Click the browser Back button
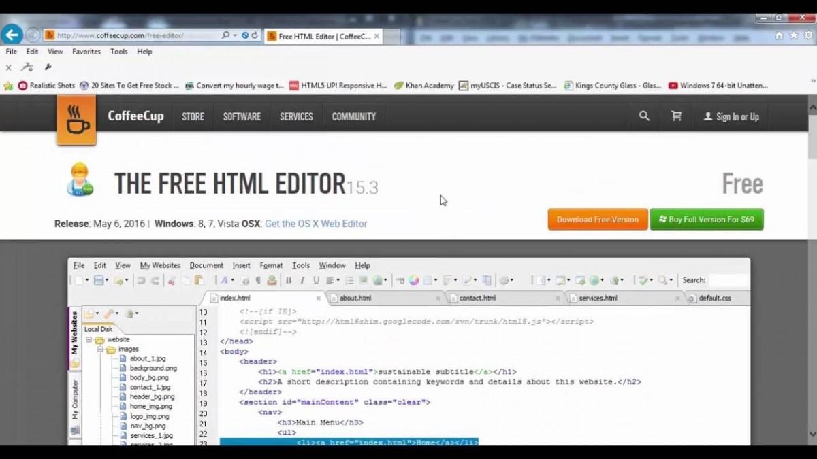This screenshot has width=817, height=459. (x=12, y=35)
